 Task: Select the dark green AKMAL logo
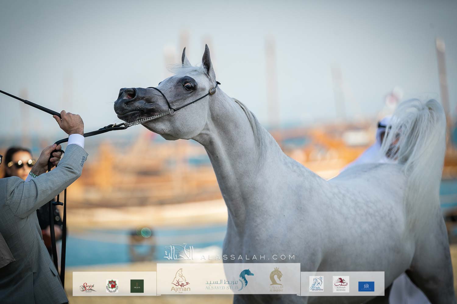click(x=137, y=286)
